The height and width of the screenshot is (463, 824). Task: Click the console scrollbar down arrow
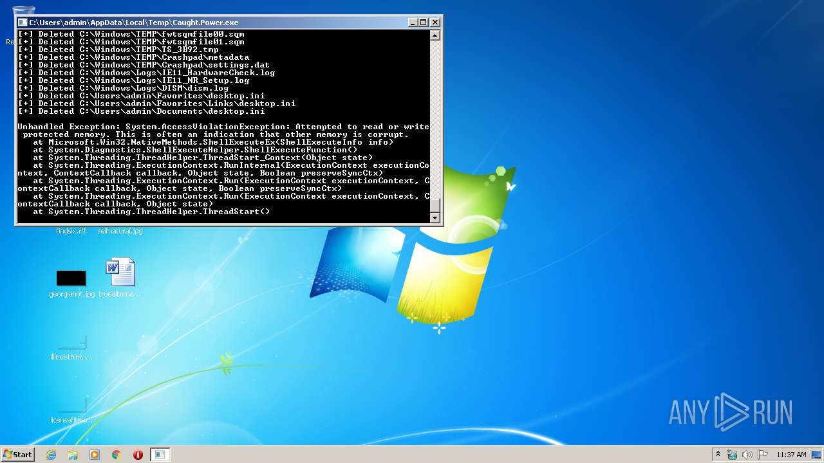pyautogui.click(x=435, y=217)
